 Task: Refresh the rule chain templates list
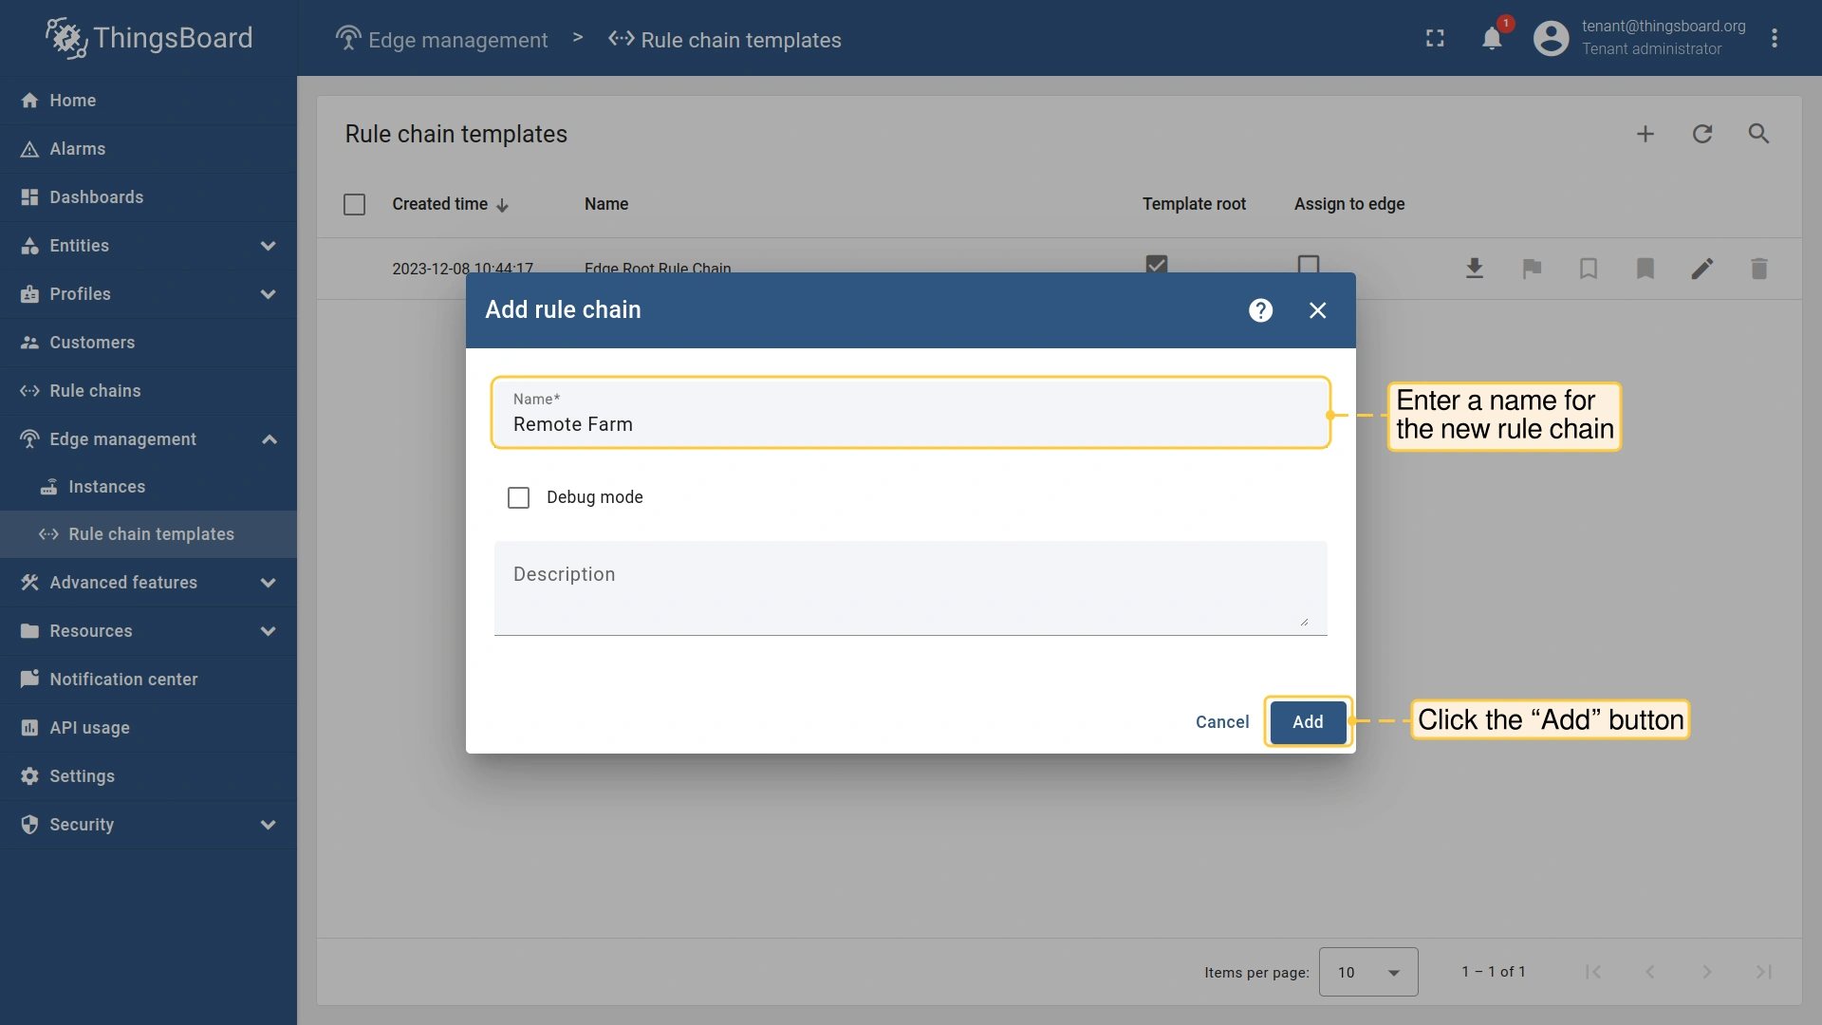[x=1702, y=134]
